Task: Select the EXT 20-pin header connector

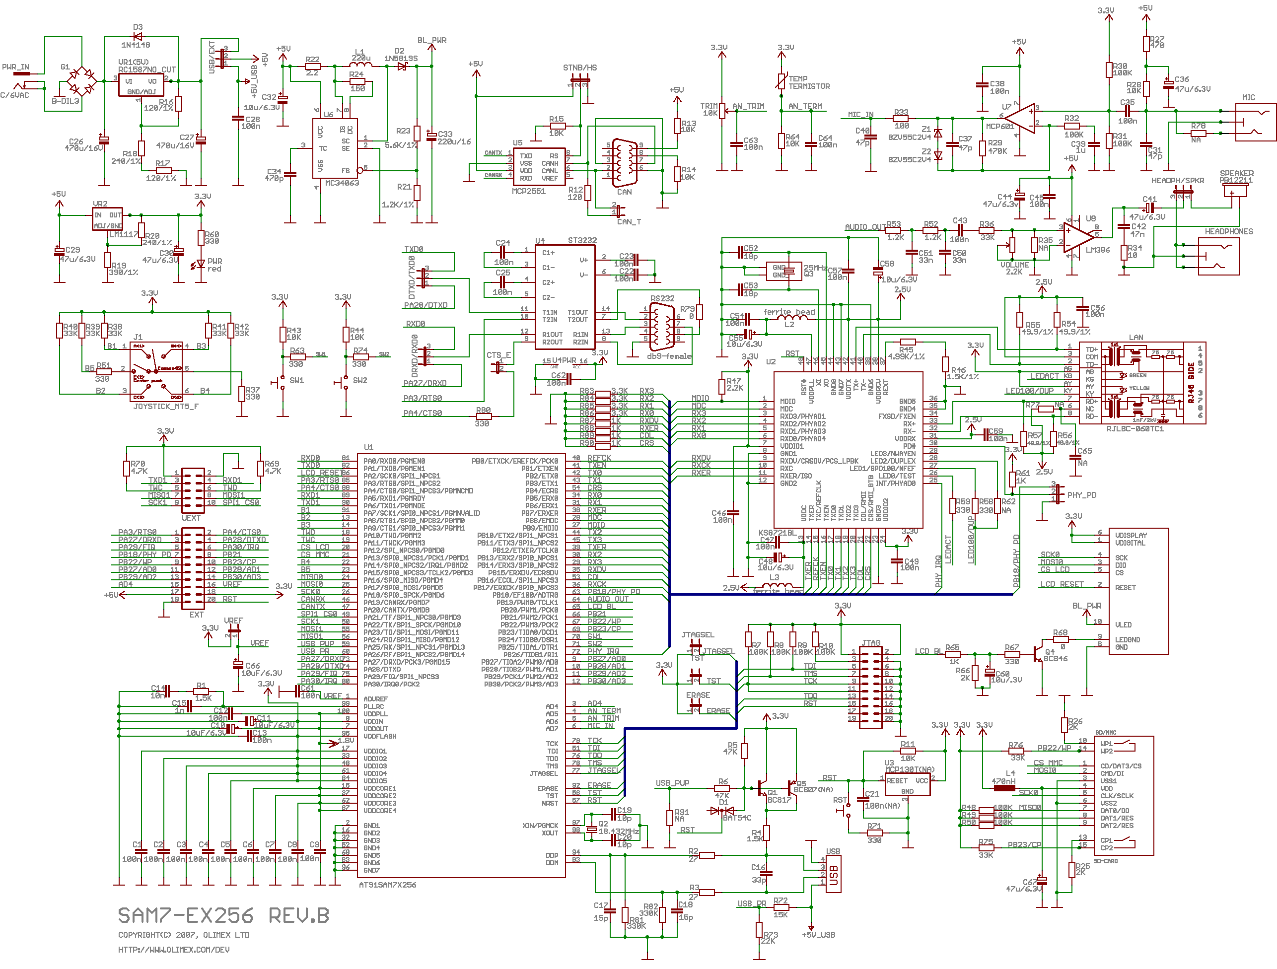Action: click(x=193, y=568)
